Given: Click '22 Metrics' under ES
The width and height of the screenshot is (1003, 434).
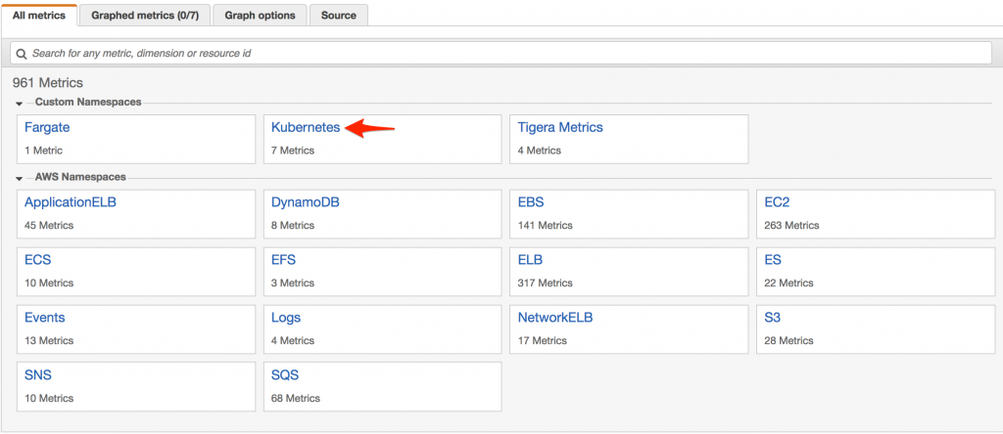Looking at the screenshot, I should (x=788, y=282).
